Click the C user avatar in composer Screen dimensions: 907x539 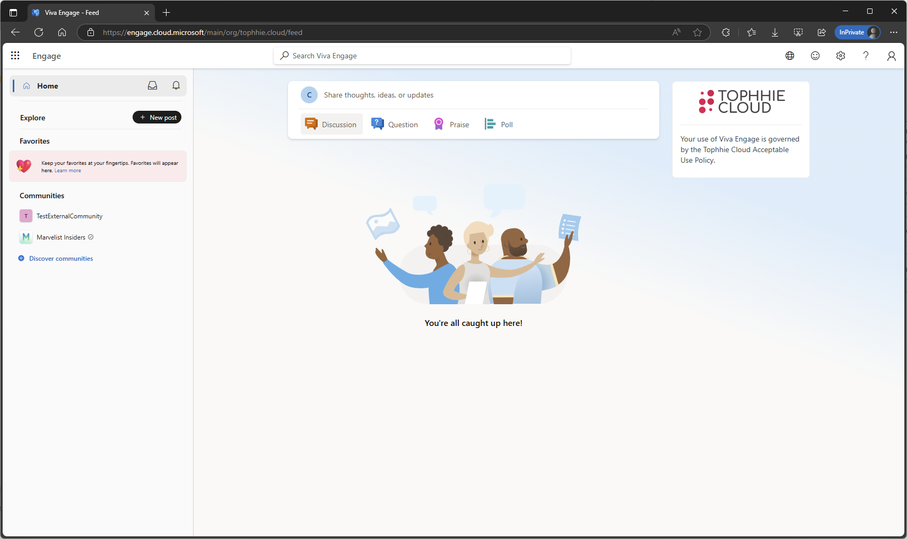pyautogui.click(x=309, y=95)
